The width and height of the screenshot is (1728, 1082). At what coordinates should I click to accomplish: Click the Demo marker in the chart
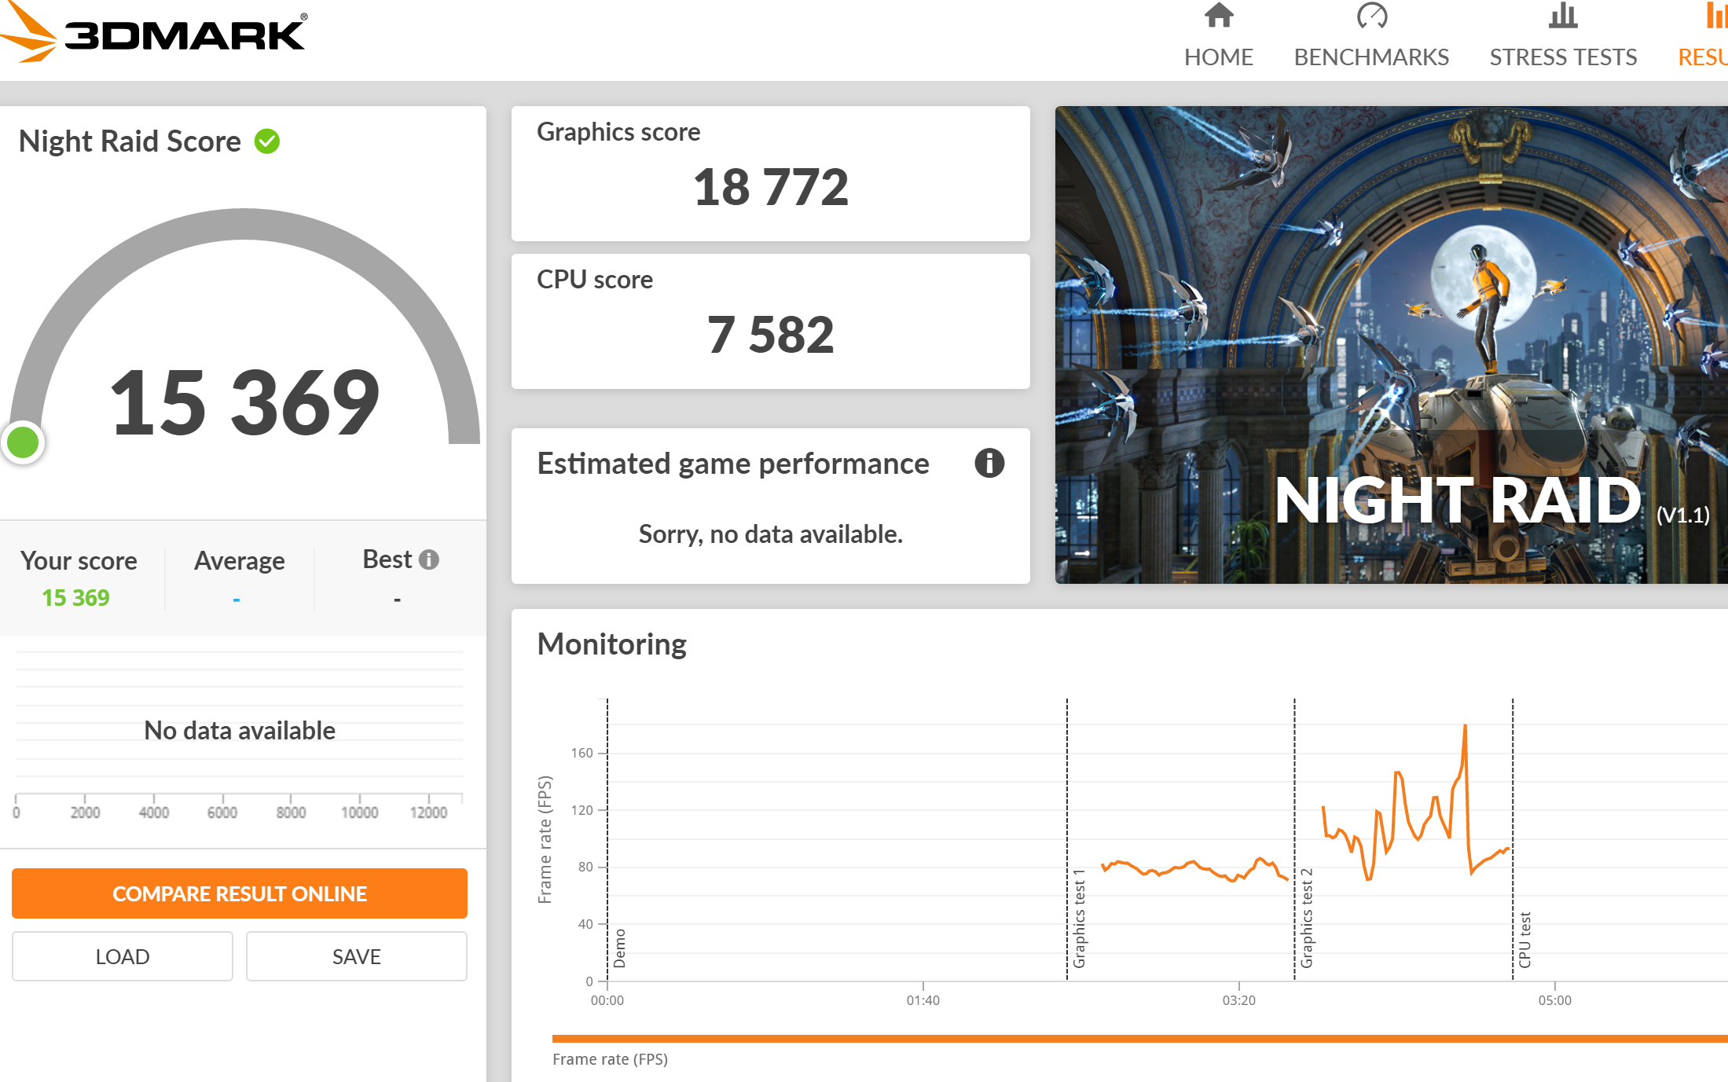click(x=619, y=948)
